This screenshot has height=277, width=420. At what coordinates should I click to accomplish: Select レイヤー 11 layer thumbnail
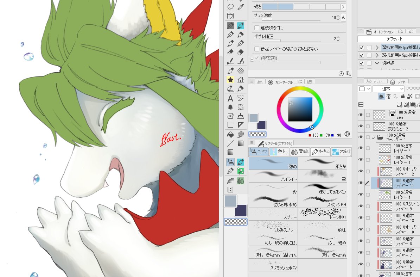tap(386, 183)
